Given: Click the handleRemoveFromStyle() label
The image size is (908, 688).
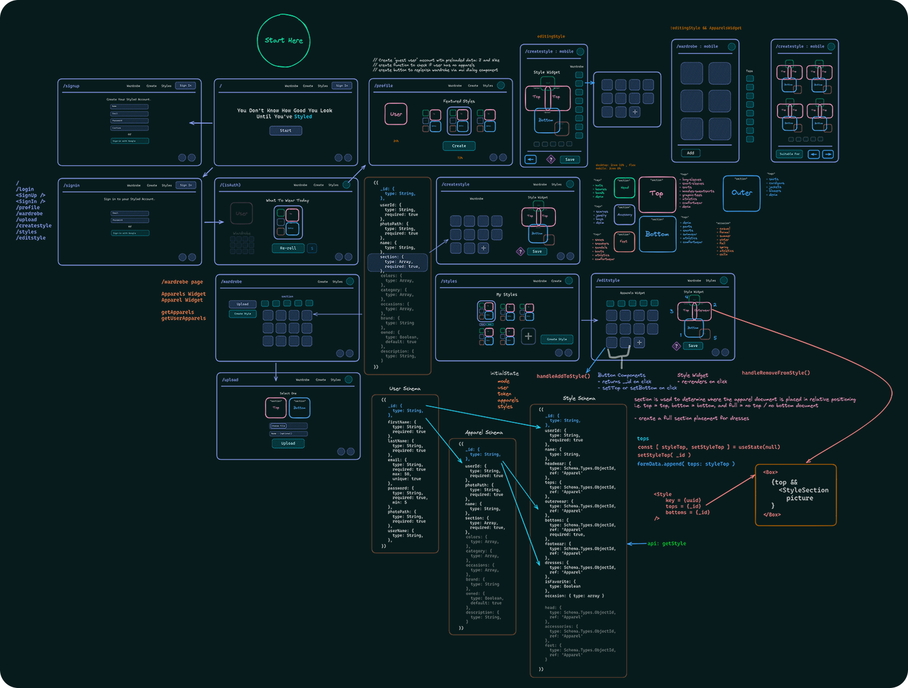Looking at the screenshot, I should [x=776, y=373].
